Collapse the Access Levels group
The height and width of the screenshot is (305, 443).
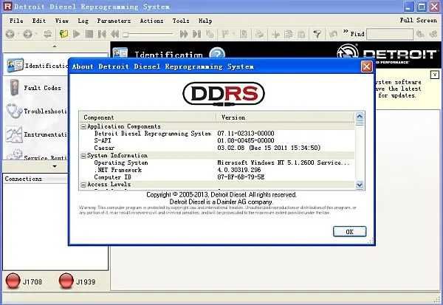[x=83, y=185]
